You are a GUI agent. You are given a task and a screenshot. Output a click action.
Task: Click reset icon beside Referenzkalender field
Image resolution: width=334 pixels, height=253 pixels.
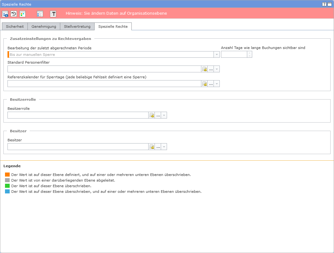pos(205,84)
